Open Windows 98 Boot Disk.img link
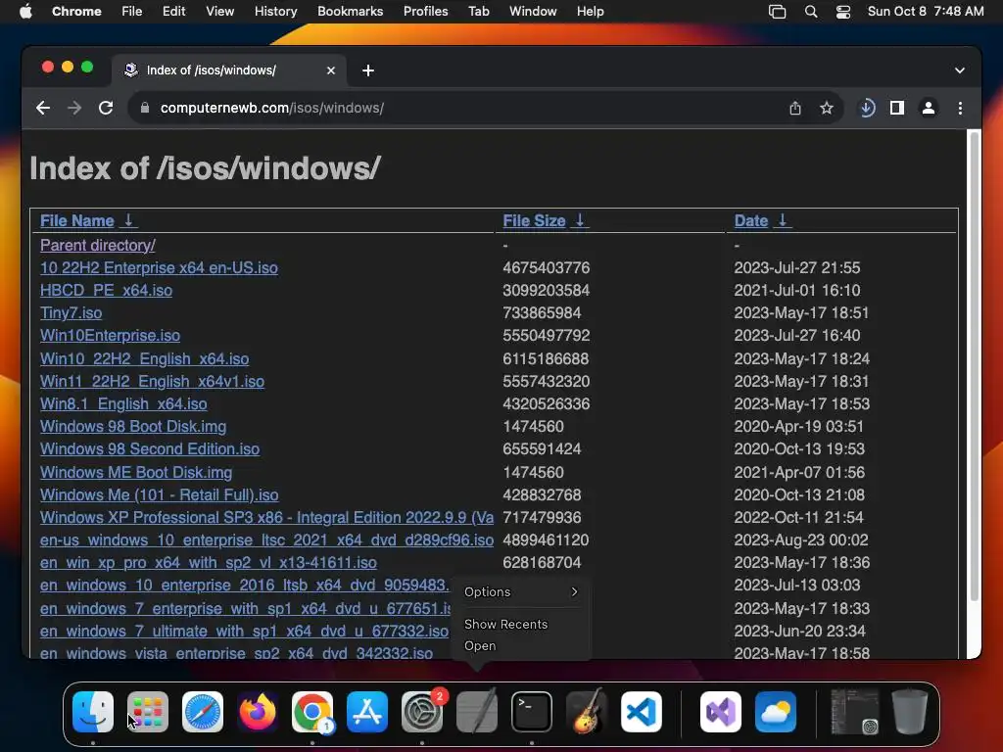Screen dimensions: 1003x752 point(133,427)
